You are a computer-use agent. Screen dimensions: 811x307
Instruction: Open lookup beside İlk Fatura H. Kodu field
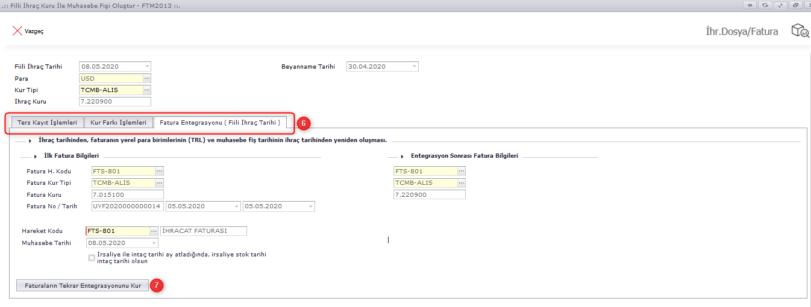[159, 172]
